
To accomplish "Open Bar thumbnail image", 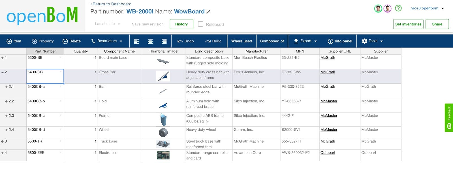I will tap(163, 91).
